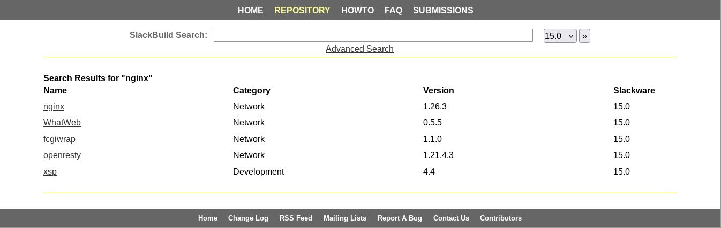
Task: Select the Name column header
Action: click(55, 90)
